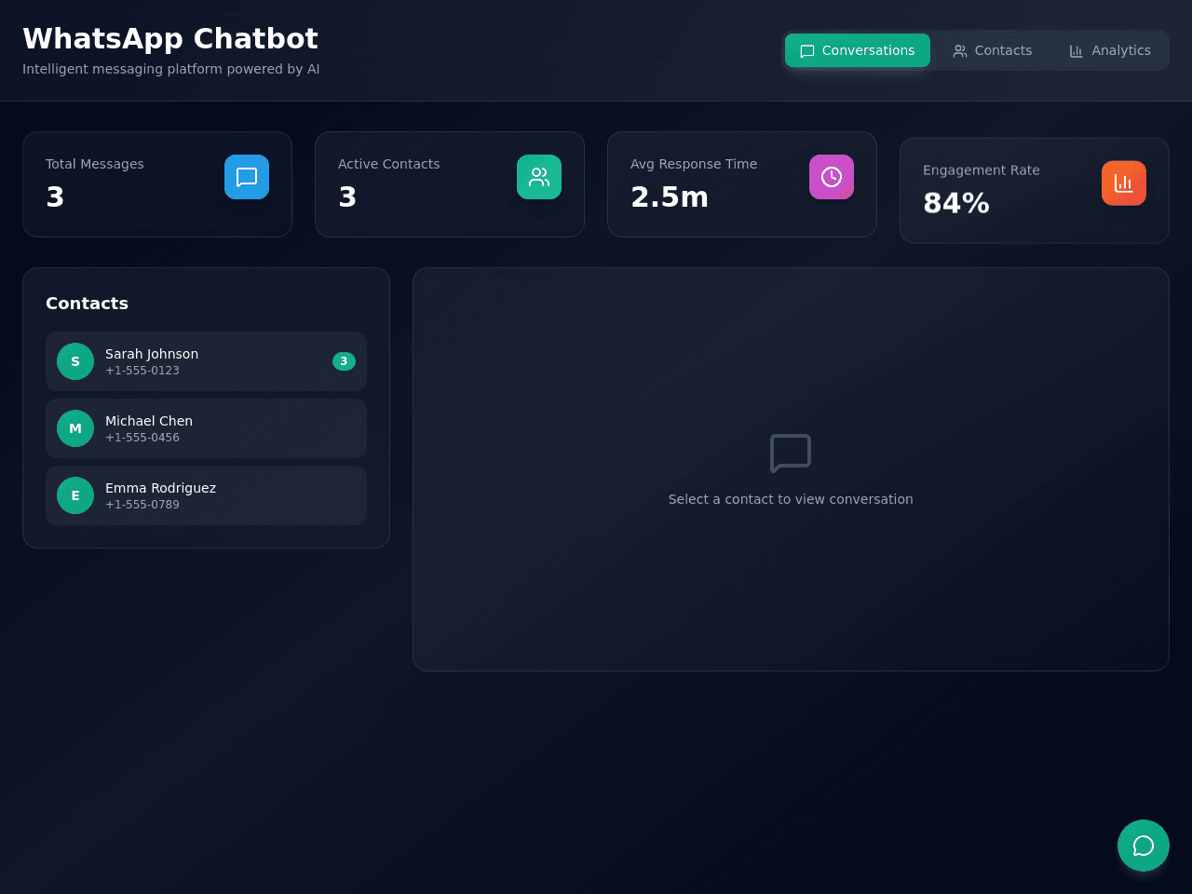Click the 'Intelligent messaging platform' subtitle
This screenshot has height=894, width=1192.
coord(171,69)
